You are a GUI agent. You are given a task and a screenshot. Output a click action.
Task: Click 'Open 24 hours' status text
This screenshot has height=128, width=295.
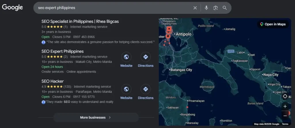click(52, 67)
